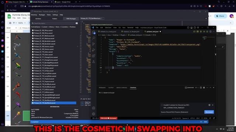Open Views menu in package viewer

pos(49,15)
